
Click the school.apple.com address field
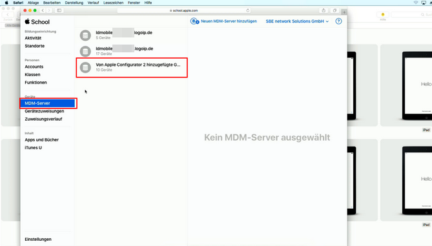pos(184,10)
